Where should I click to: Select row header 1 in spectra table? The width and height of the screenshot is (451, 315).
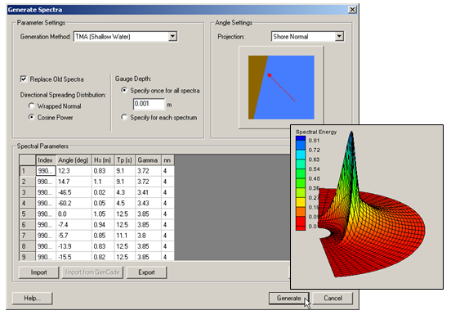(x=27, y=171)
